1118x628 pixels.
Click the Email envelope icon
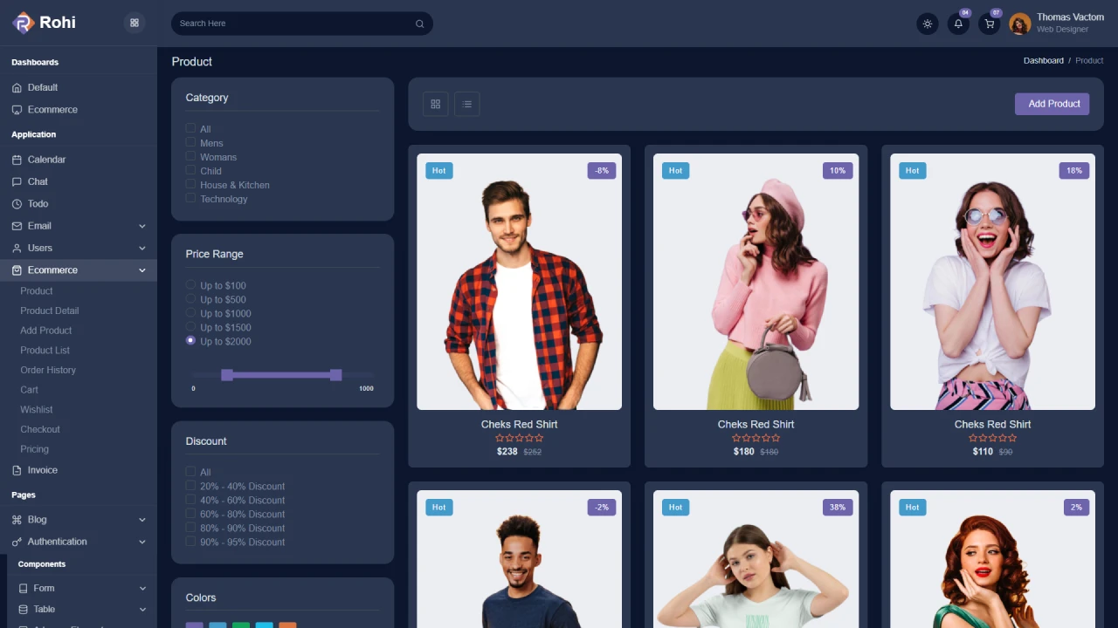point(17,226)
